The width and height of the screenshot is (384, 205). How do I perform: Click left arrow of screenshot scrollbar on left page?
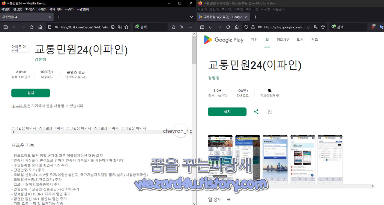pos(13,132)
